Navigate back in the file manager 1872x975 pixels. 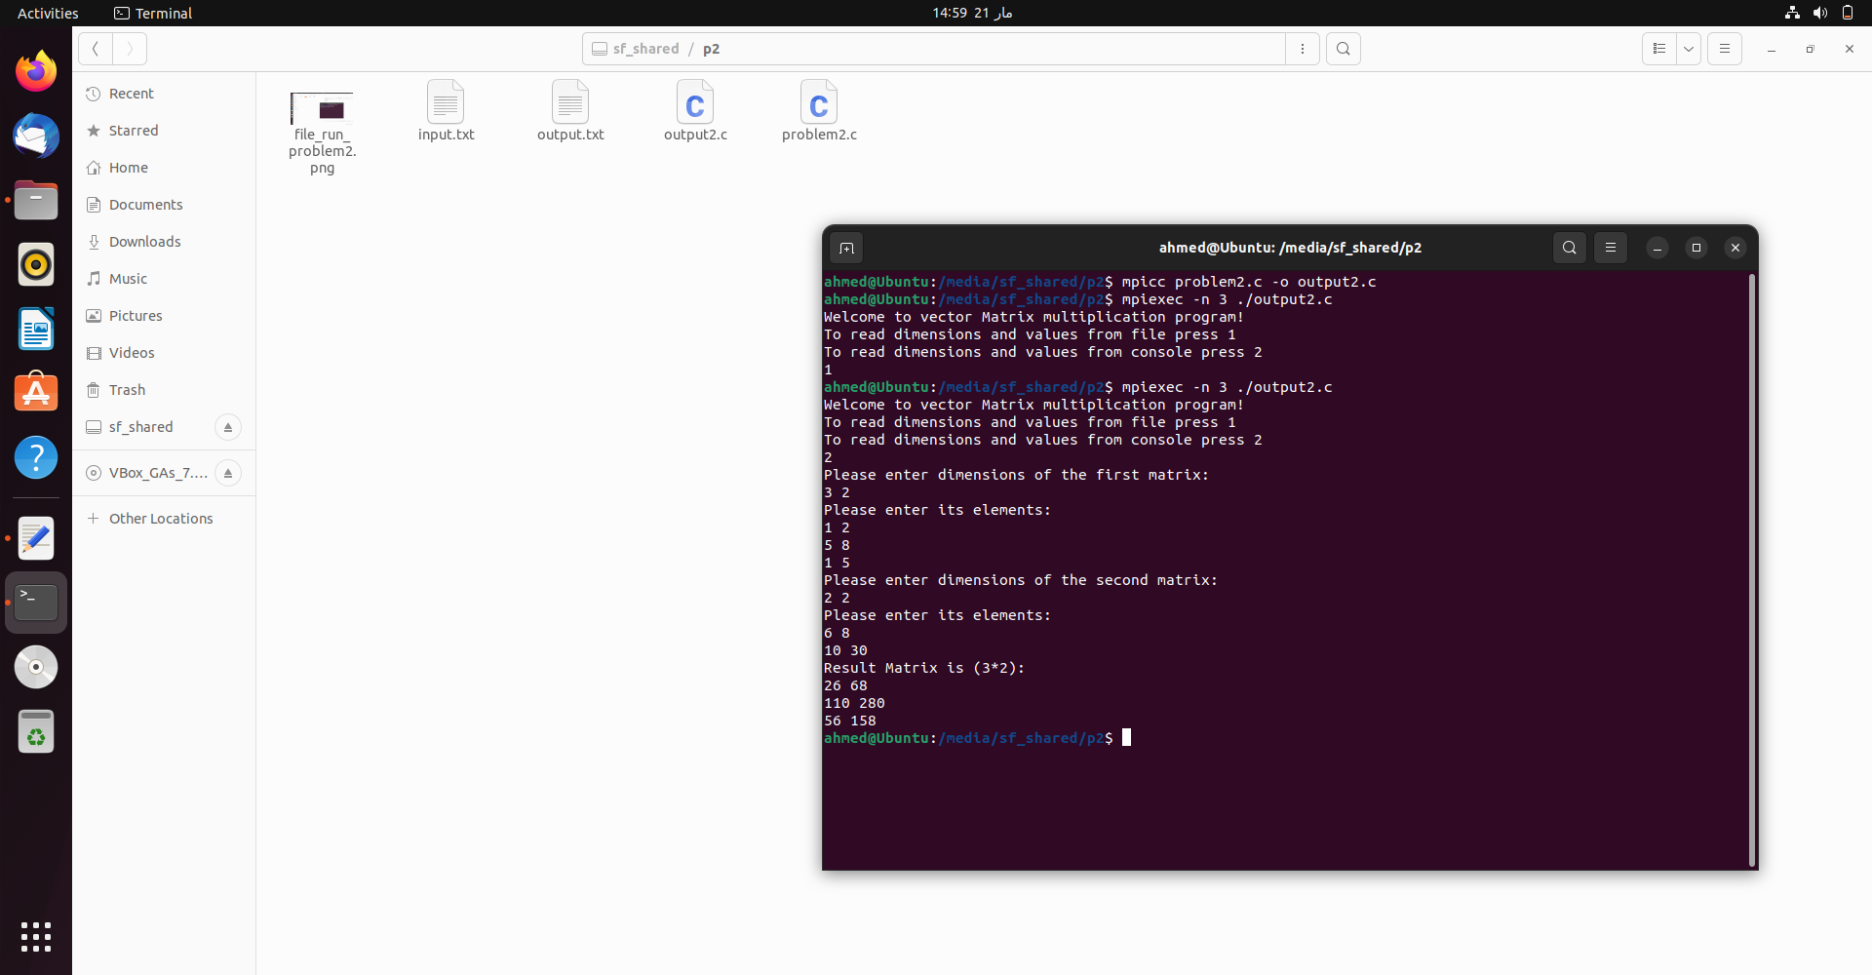95,49
